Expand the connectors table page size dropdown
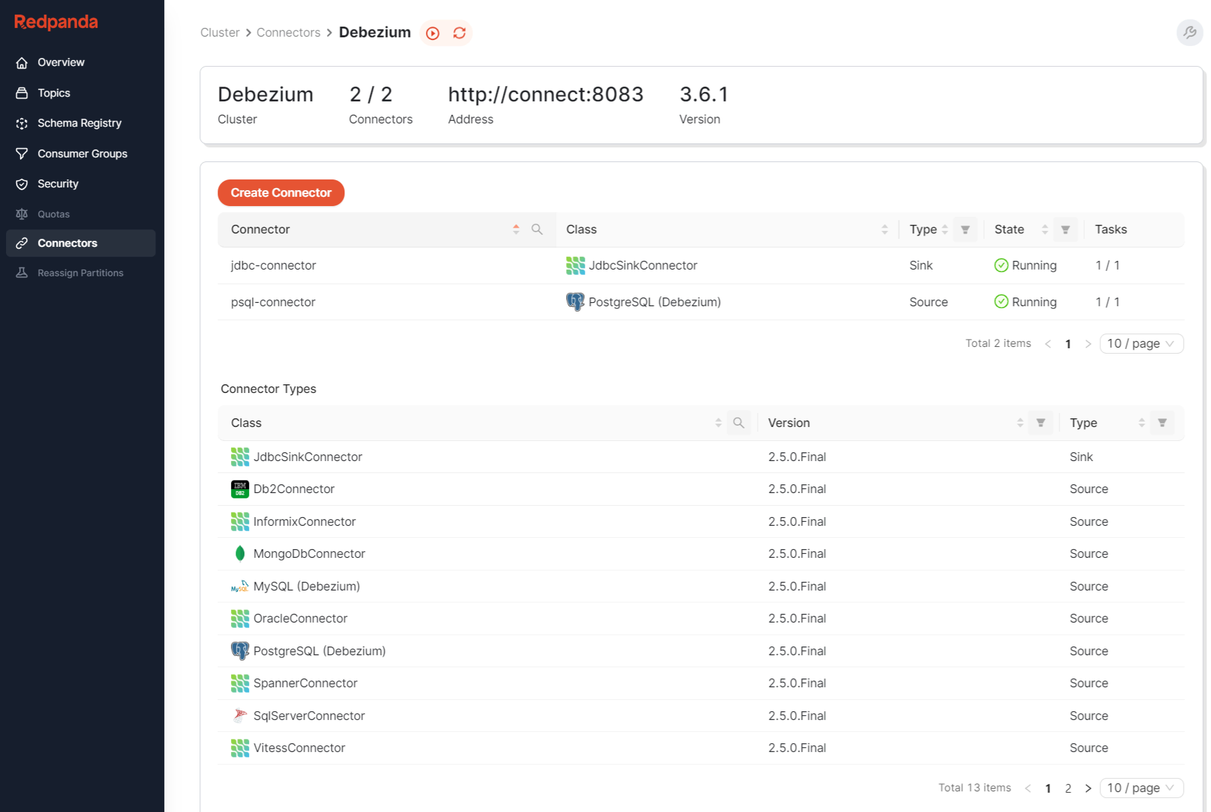Image resolution: width=1211 pixels, height=812 pixels. (1141, 344)
